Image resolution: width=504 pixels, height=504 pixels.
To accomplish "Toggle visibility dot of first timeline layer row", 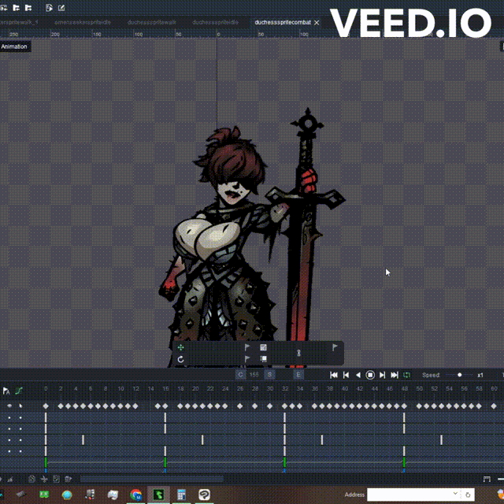I will pyautogui.click(x=9, y=417).
